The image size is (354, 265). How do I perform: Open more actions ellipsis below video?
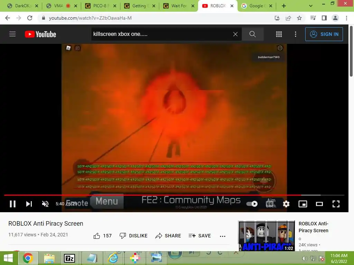223,236
